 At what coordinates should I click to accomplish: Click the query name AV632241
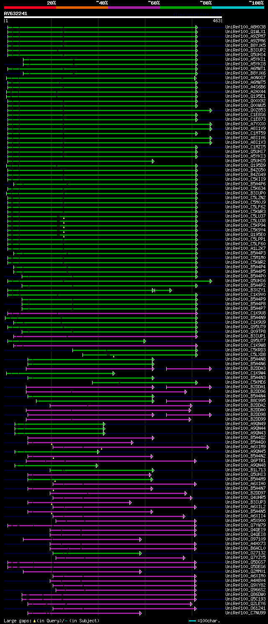[x=15, y=13]
